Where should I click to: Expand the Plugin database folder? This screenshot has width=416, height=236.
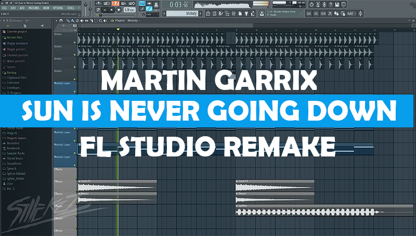pyautogui.click(x=16, y=43)
